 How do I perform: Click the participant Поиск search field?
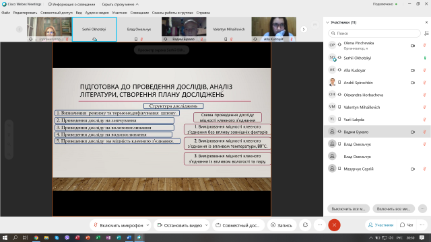coord(374,33)
